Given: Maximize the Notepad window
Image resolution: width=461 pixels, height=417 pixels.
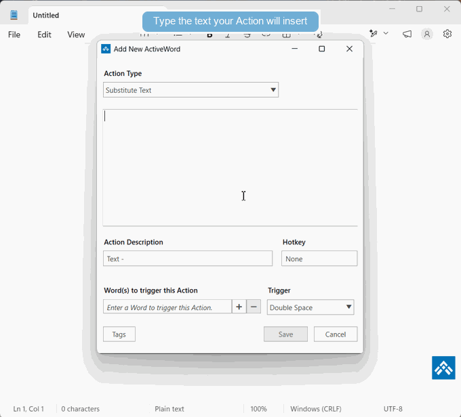Looking at the screenshot, I should (419, 9).
